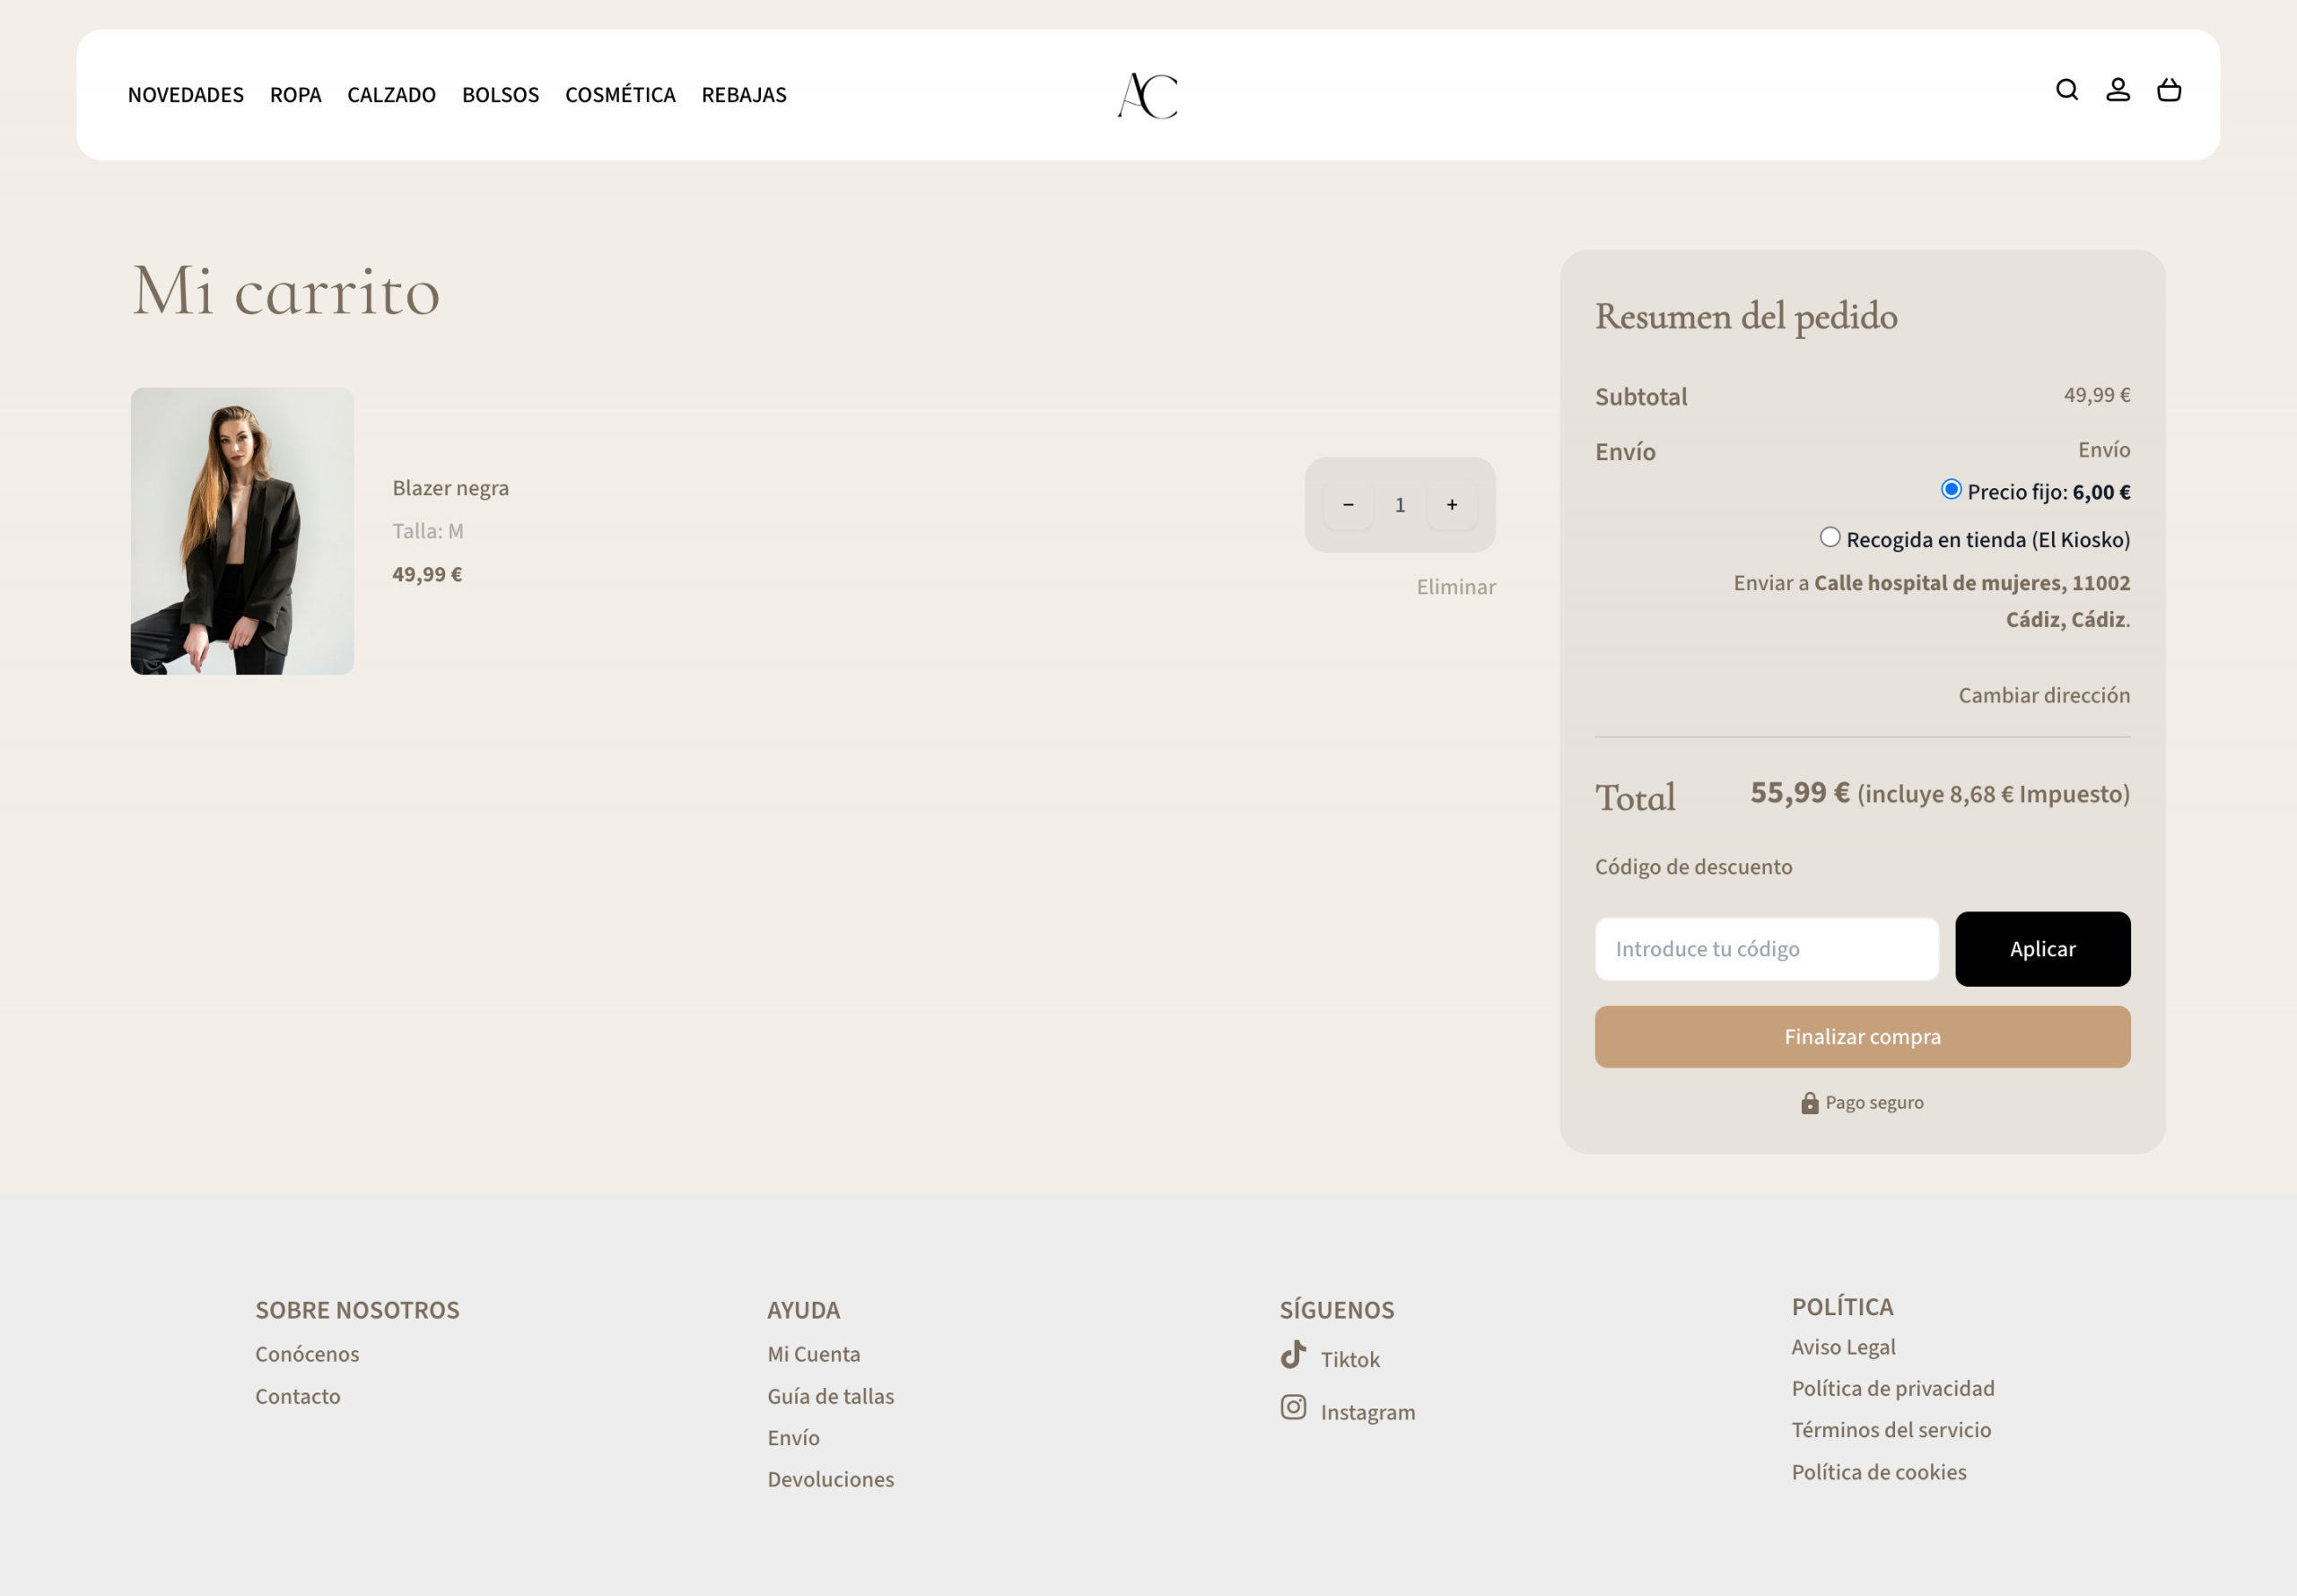This screenshot has width=2297, height=1596.
Task: Expand Cambiar dirección section
Action: pyautogui.click(x=2043, y=695)
